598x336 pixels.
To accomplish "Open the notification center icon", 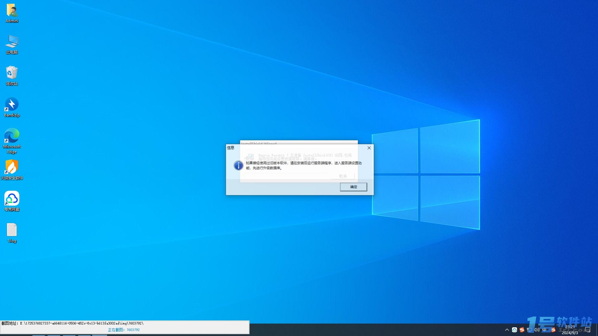I will (588, 330).
